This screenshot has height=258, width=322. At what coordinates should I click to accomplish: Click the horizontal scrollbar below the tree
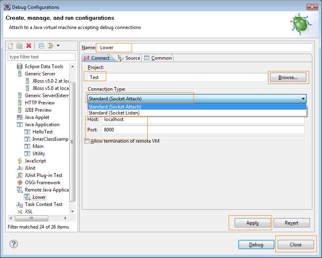tap(31, 218)
